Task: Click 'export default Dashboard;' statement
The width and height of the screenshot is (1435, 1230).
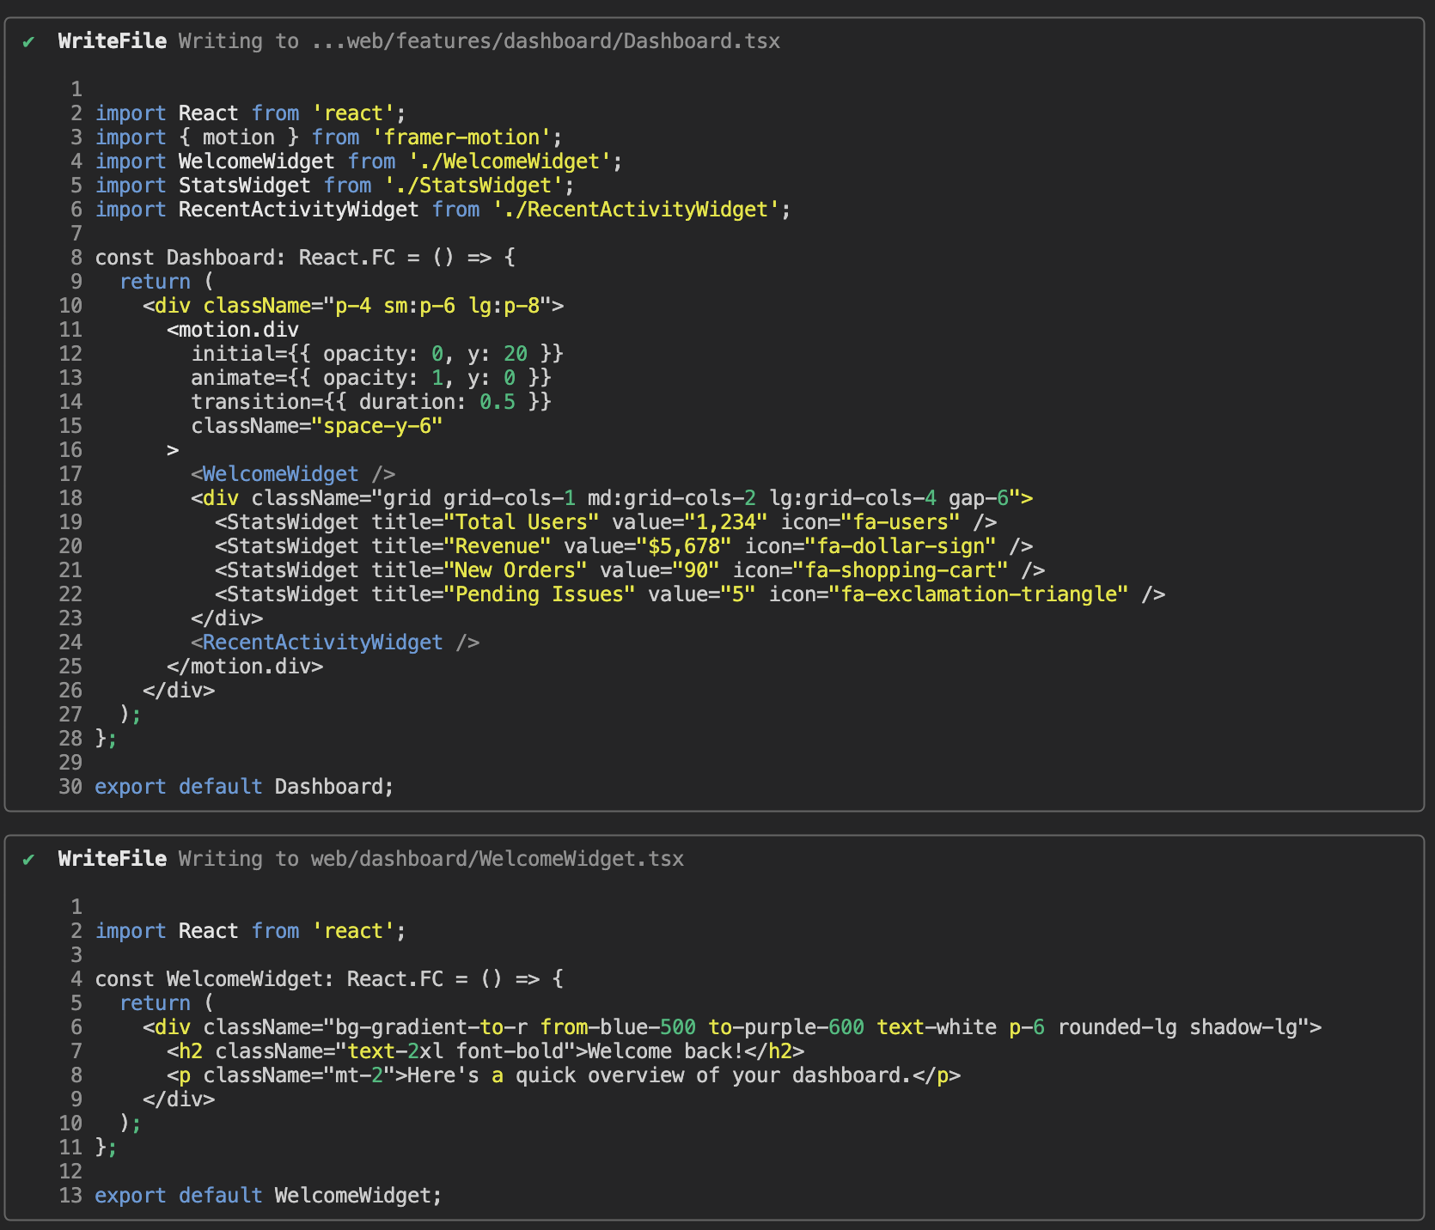Action: (245, 787)
